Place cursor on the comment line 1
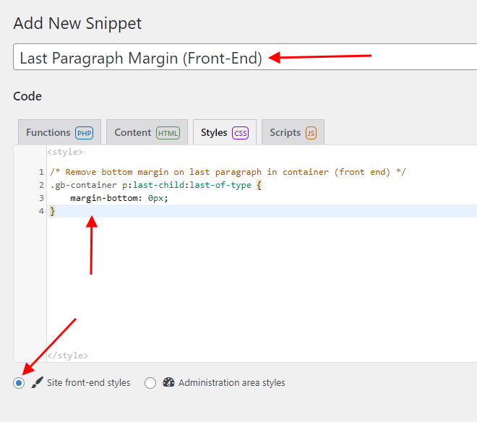Screen dimensions: 477x422 pos(228,172)
